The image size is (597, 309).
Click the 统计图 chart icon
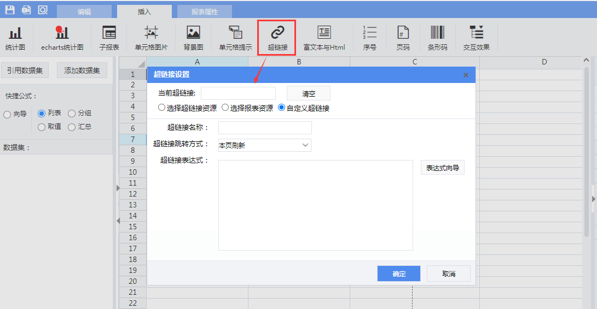pos(15,37)
